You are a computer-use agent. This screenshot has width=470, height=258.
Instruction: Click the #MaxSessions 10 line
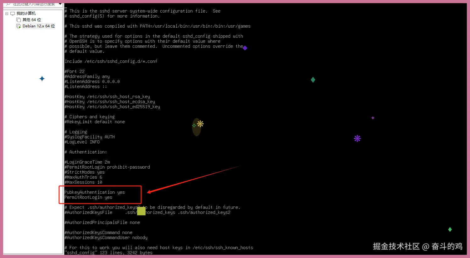[83, 182]
